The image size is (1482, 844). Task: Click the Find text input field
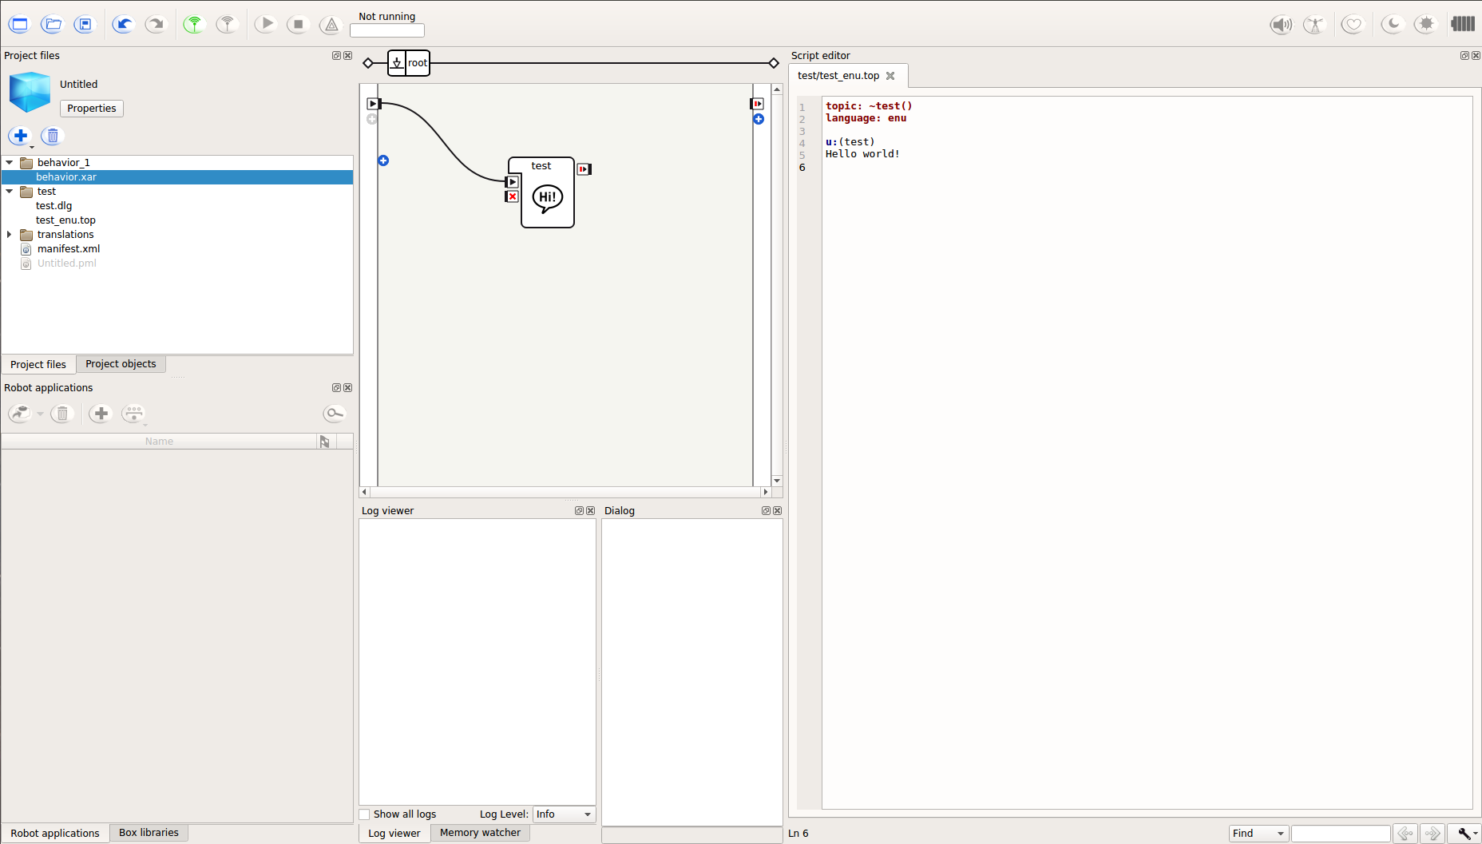(1341, 834)
